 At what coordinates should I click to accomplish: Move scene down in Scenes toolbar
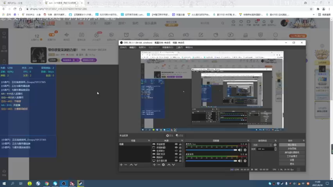tap(136, 165)
